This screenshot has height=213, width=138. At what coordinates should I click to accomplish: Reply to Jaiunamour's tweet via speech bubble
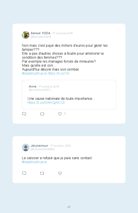[24, 173]
